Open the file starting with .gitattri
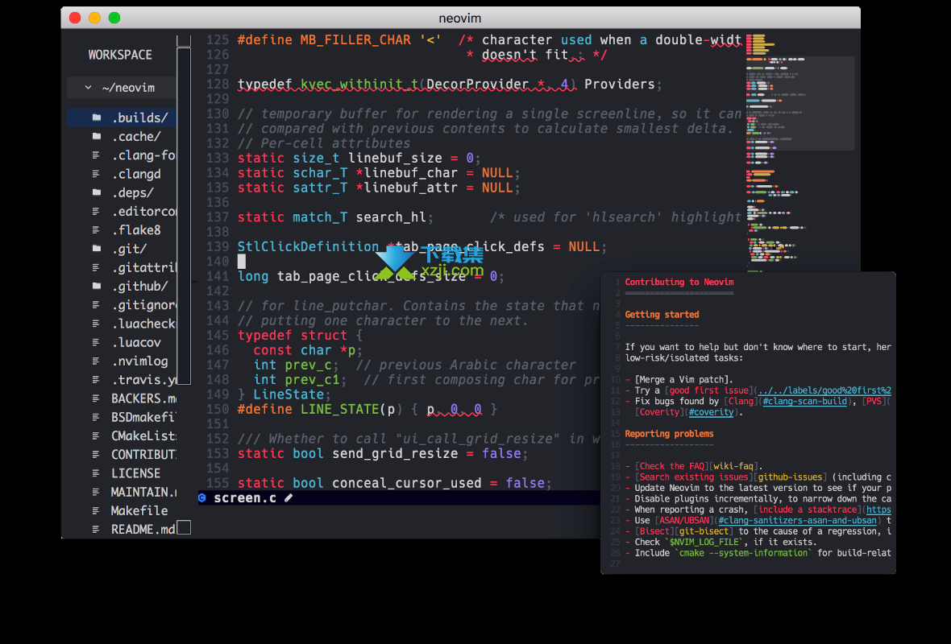951x644 pixels. pyautogui.click(x=143, y=268)
